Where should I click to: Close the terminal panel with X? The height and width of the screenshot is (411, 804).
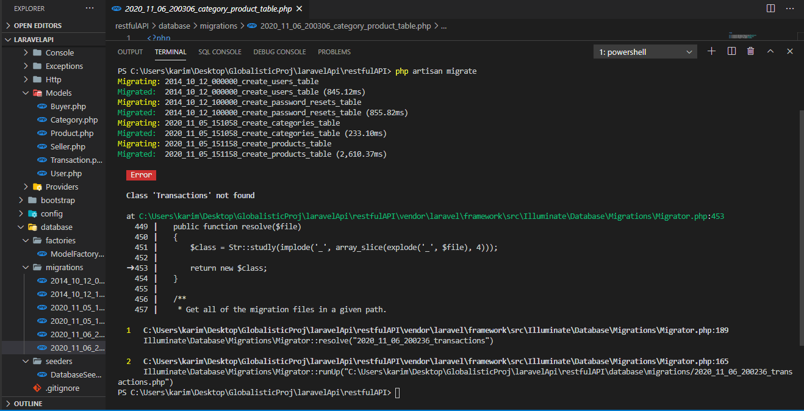pyautogui.click(x=790, y=52)
